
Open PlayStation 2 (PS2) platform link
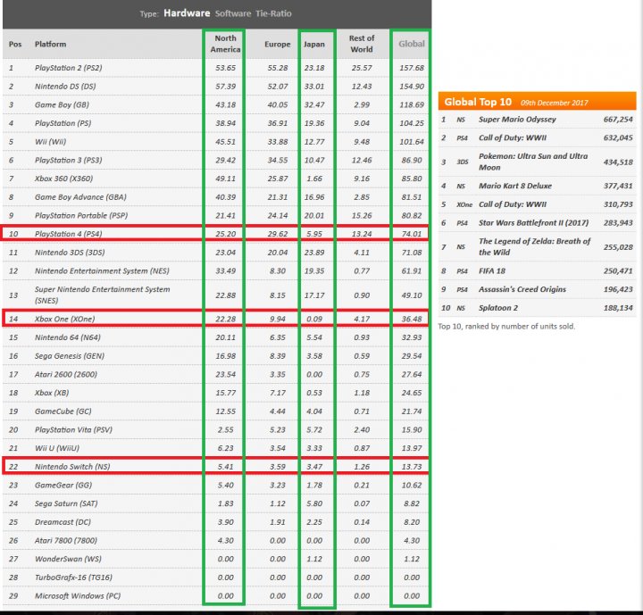(68, 68)
